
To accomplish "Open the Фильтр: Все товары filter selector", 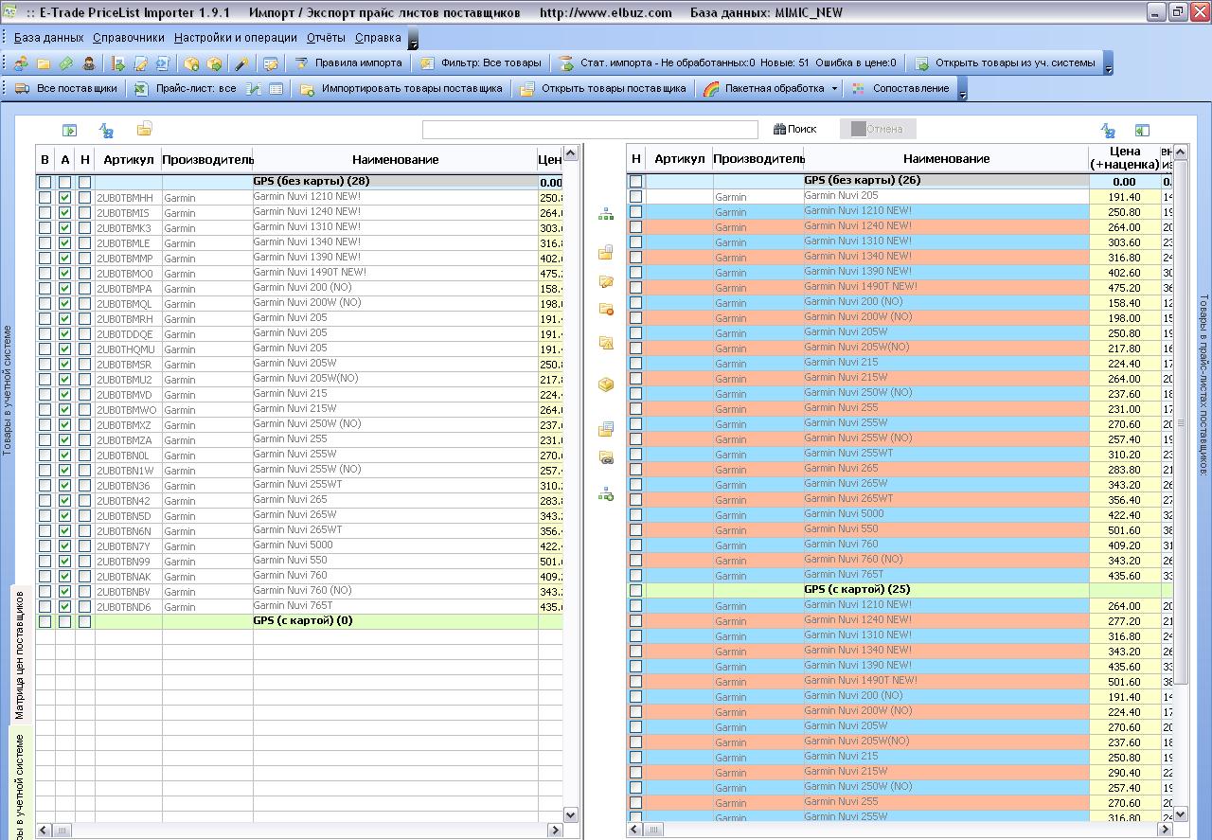I will point(481,63).
